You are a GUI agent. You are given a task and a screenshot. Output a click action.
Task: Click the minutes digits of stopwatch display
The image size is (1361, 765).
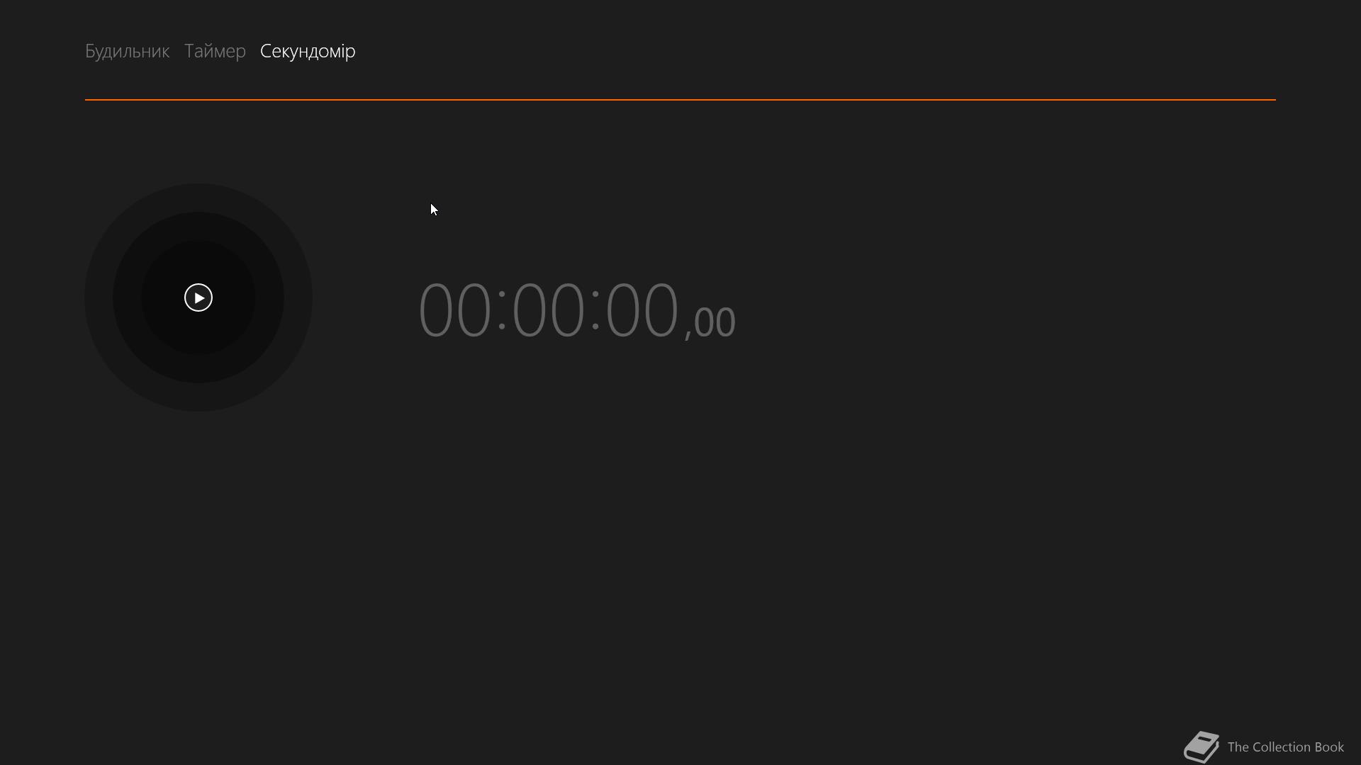549,310
